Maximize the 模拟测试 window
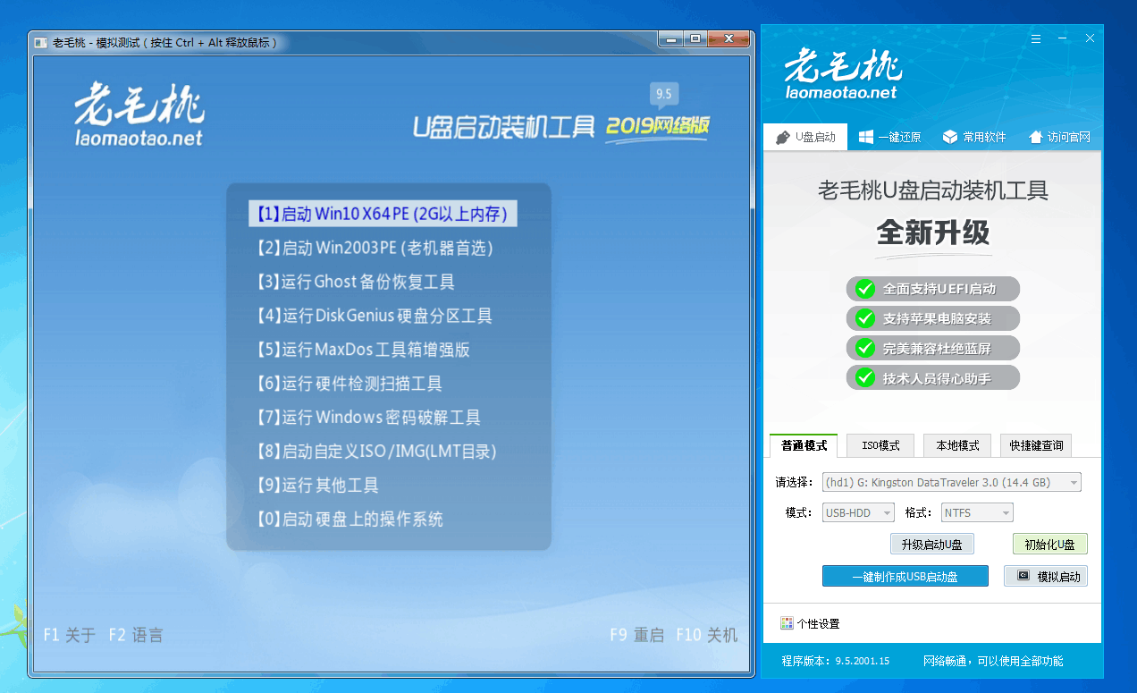This screenshot has height=693, width=1137. 697,38
